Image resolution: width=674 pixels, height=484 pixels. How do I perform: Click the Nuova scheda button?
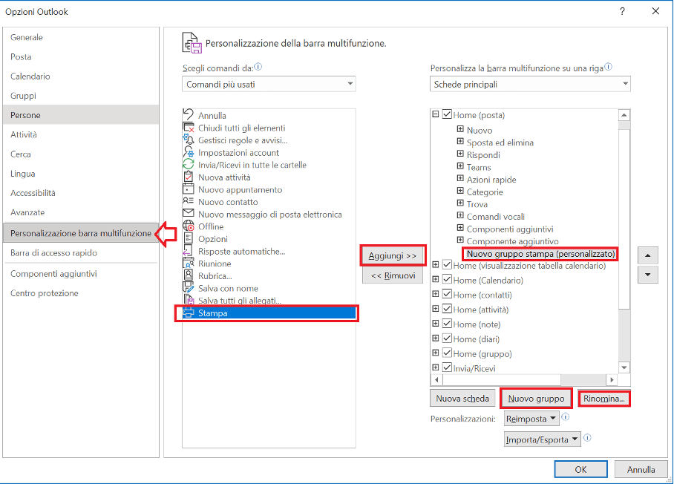pos(462,399)
